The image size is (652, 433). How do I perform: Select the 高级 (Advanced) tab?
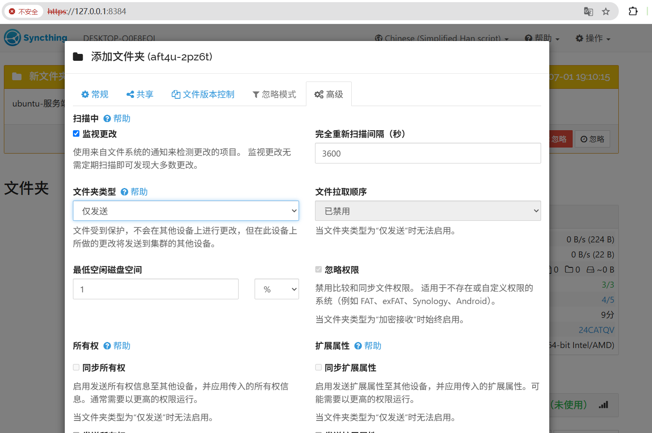(x=329, y=94)
